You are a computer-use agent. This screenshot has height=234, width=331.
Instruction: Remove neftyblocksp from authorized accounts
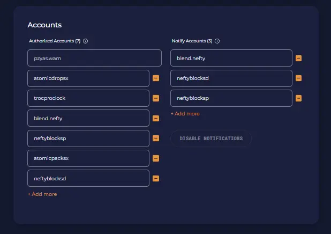[156, 138]
